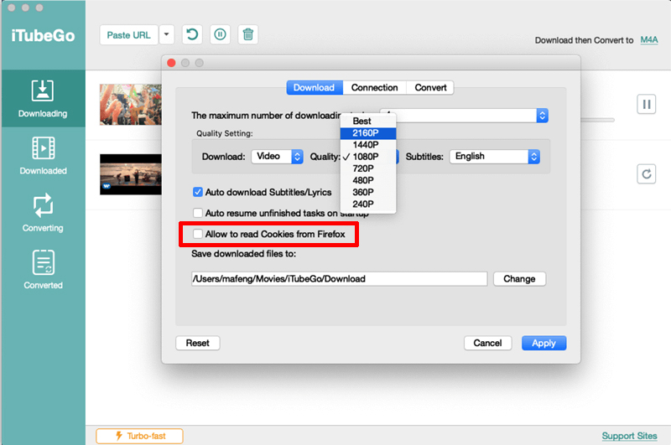Open the Support Sites link
This screenshot has width=671, height=445.
point(629,436)
